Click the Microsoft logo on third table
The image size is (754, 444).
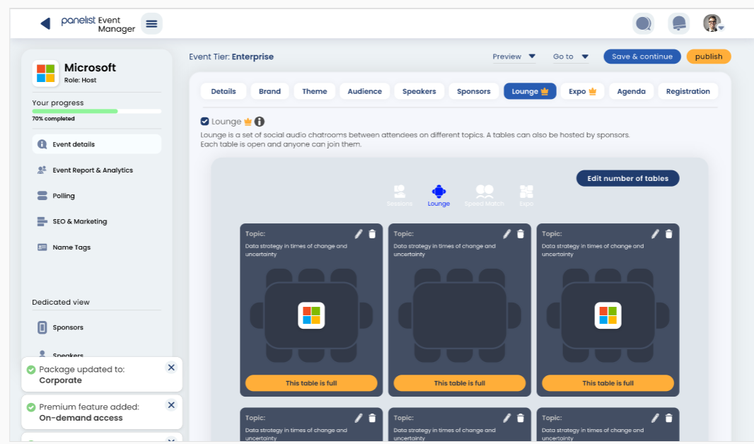608,315
